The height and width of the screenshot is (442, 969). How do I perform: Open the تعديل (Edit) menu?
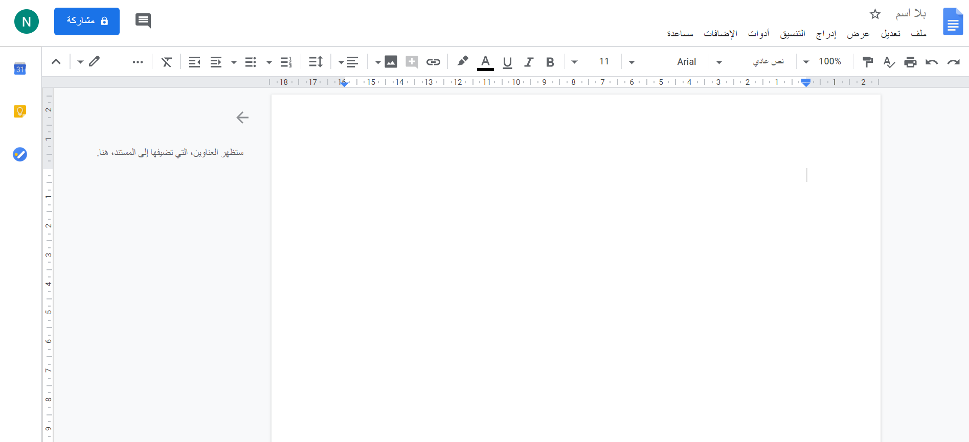(x=890, y=33)
